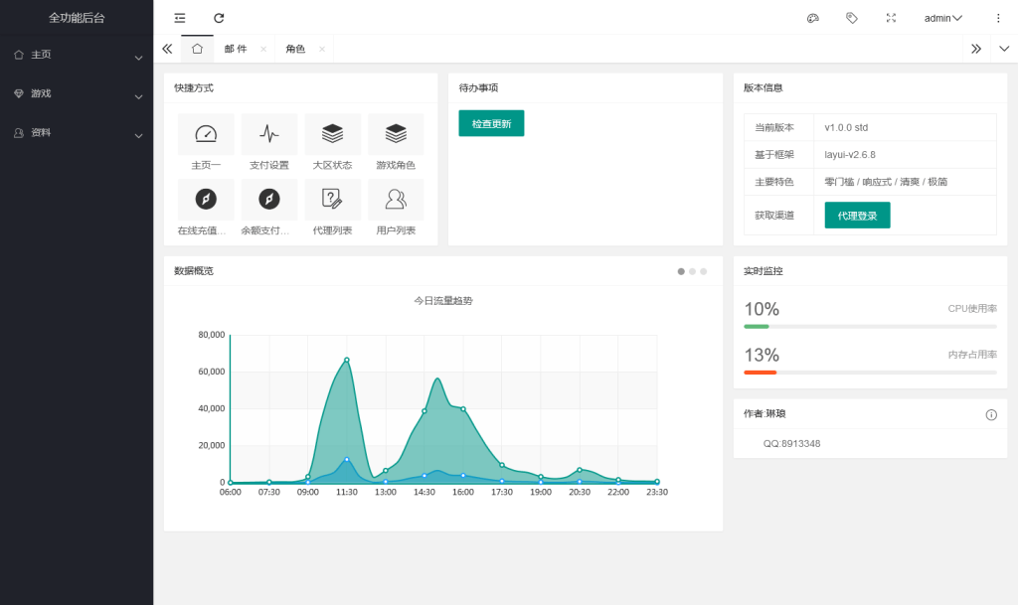Open the tab list dropdown arrow
The height and width of the screenshot is (605, 1018).
click(x=1003, y=48)
